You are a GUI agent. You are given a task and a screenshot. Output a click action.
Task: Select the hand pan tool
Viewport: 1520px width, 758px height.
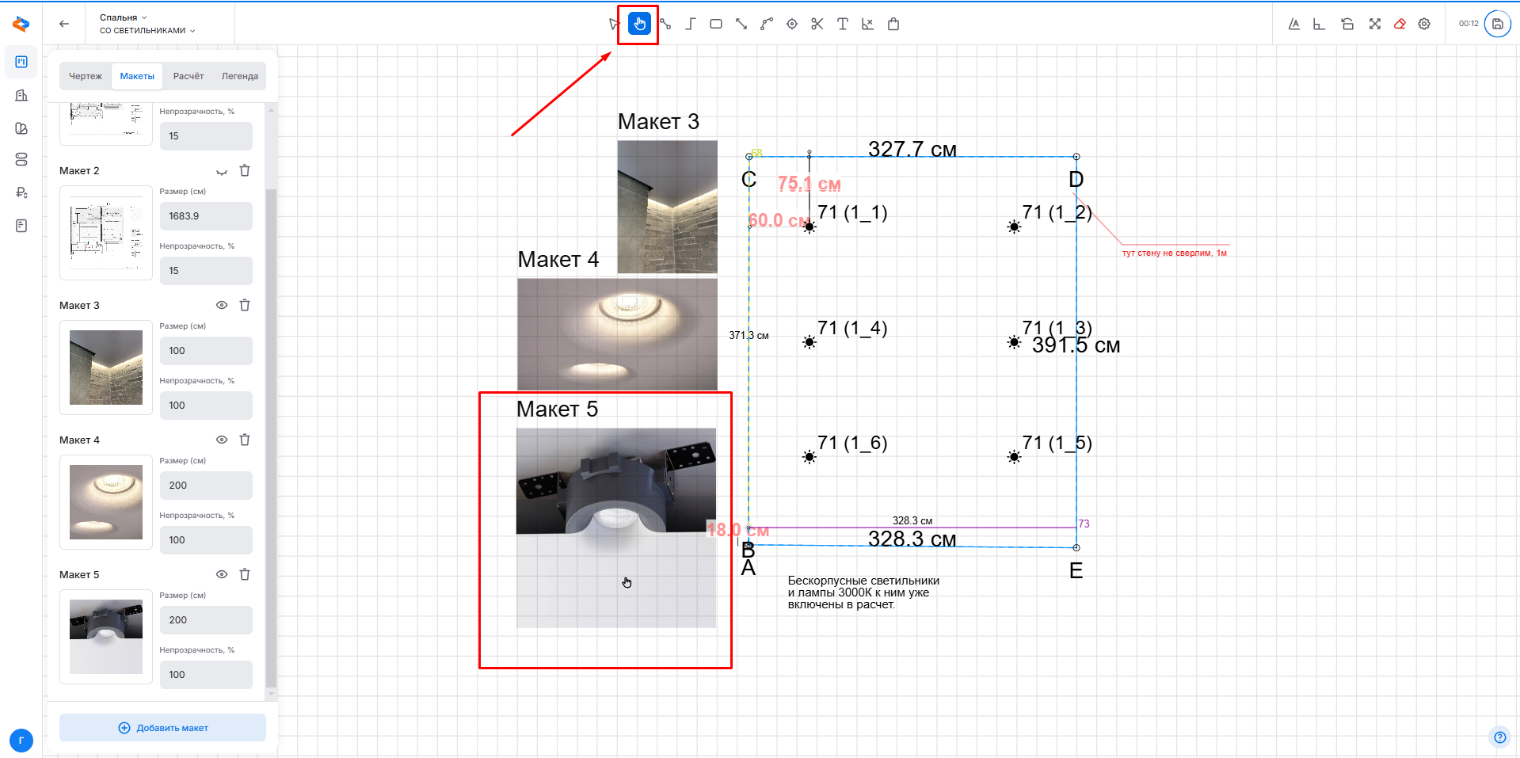tap(639, 24)
